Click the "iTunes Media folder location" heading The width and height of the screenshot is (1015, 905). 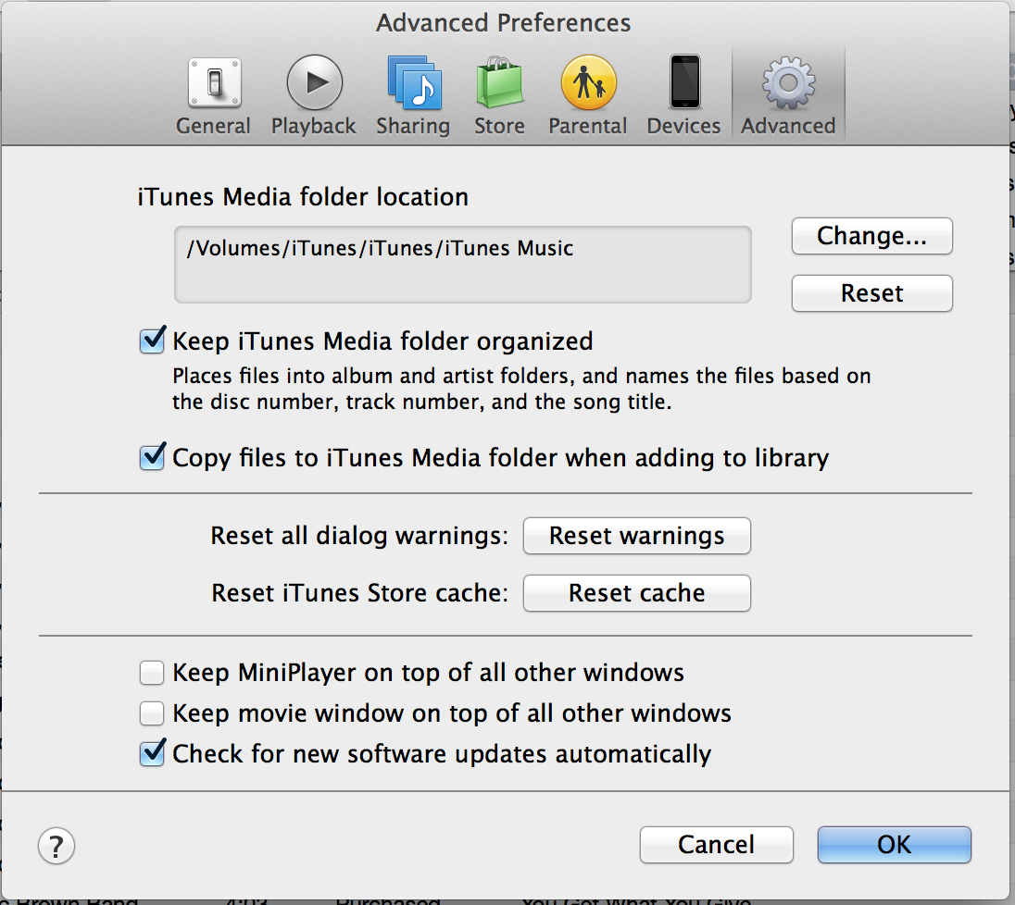(303, 197)
